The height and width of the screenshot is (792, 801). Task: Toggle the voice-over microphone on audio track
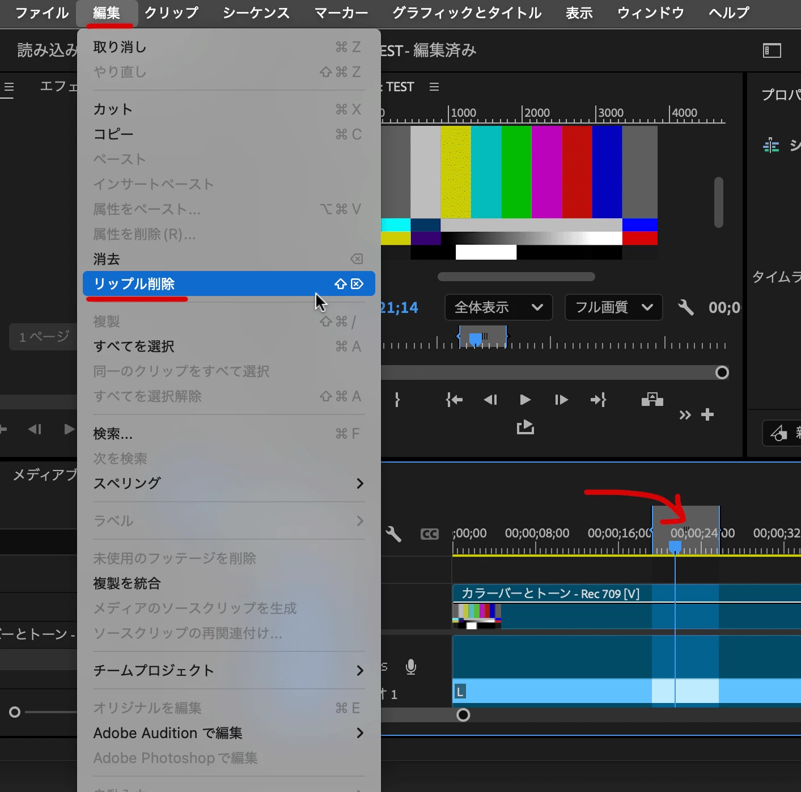coord(411,667)
